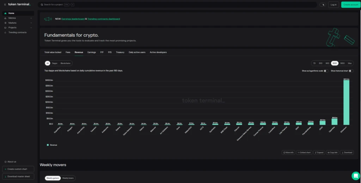Click the Create account button
Viewport: 361px width, 183px height.
pyautogui.click(x=351, y=5)
